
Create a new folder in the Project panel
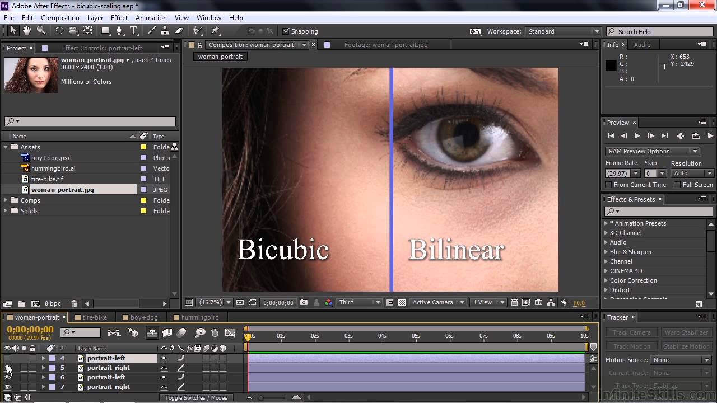point(21,304)
